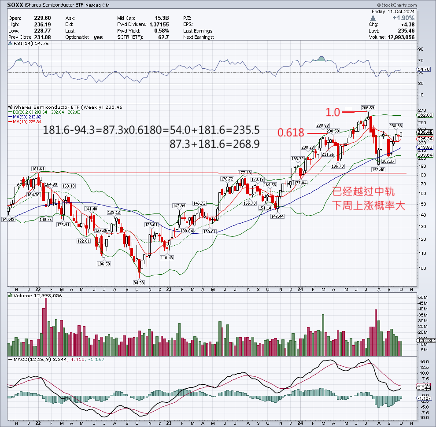Click the tallest volume bar in early 2022

pos(46,327)
